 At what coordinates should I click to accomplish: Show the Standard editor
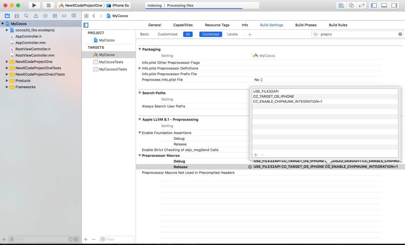[x=341, y=5]
